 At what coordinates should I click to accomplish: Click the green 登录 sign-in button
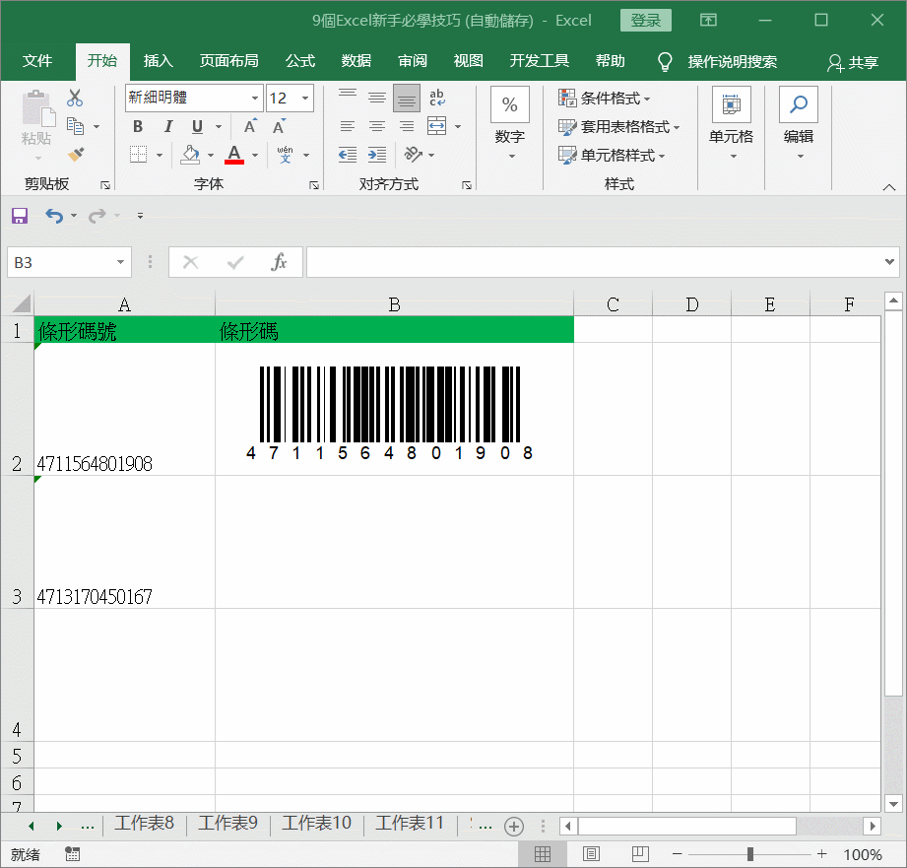646,21
